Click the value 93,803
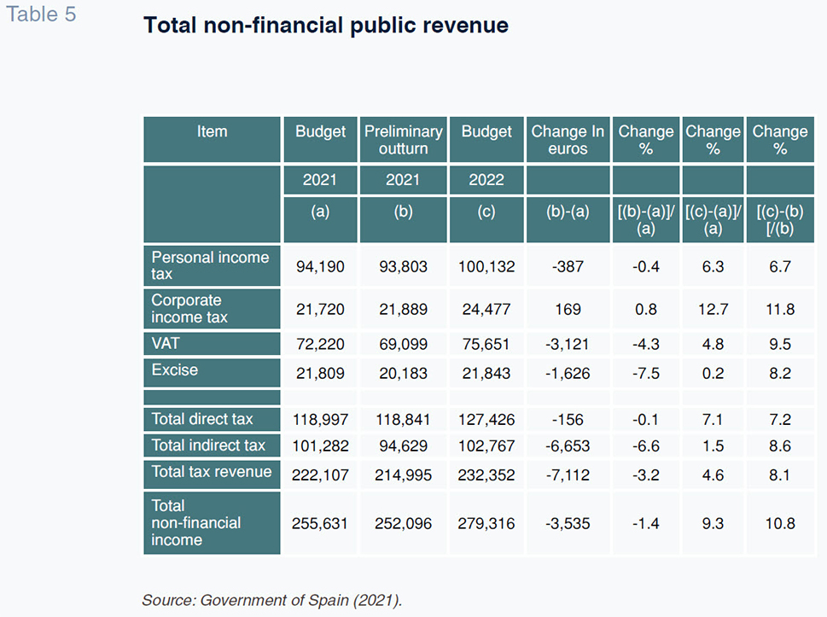The image size is (827, 617). click(404, 266)
